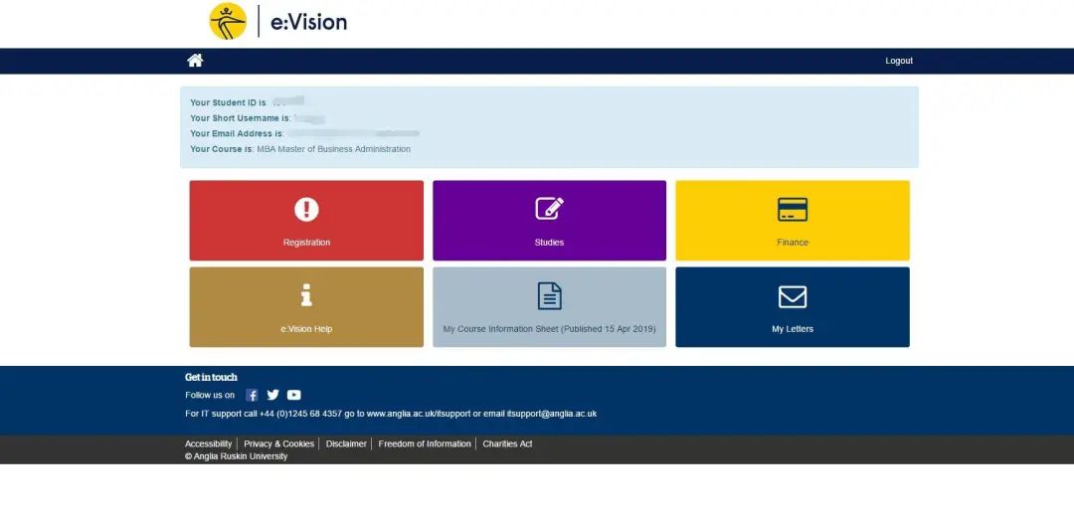Open the Registration tile label
Screen dimensions: 1074x521
[x=306, y=243]
